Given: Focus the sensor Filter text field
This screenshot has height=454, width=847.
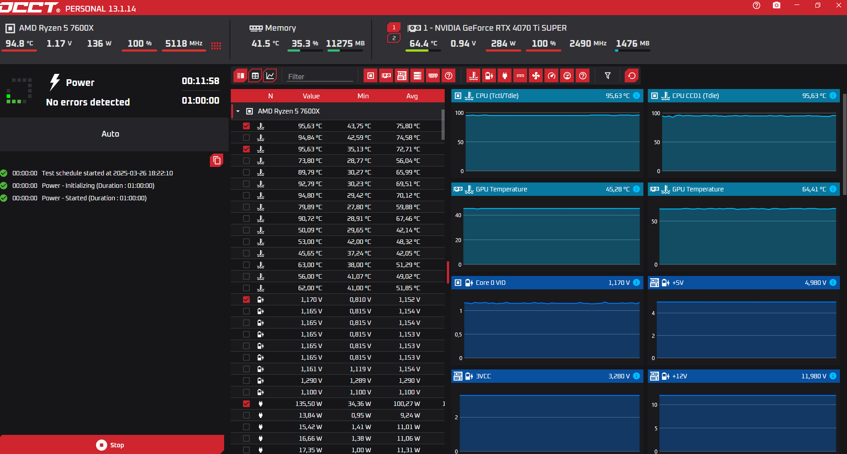Looking at the screenshot, I should [320, 77].
